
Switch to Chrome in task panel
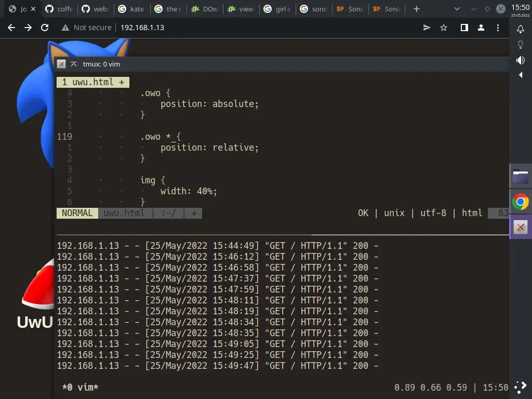(x=521, y=202)
